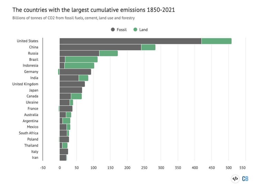
Task: Select China's grey fossil bar
Action: tap(100, 47)
